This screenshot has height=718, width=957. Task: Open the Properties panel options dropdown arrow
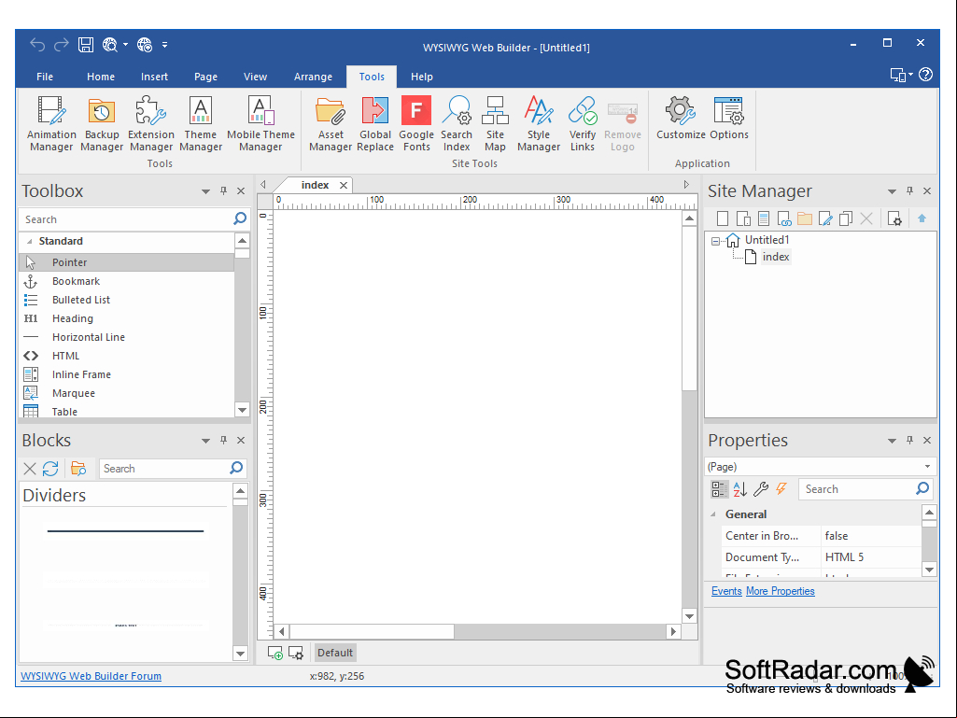click(x=892, y=441)
